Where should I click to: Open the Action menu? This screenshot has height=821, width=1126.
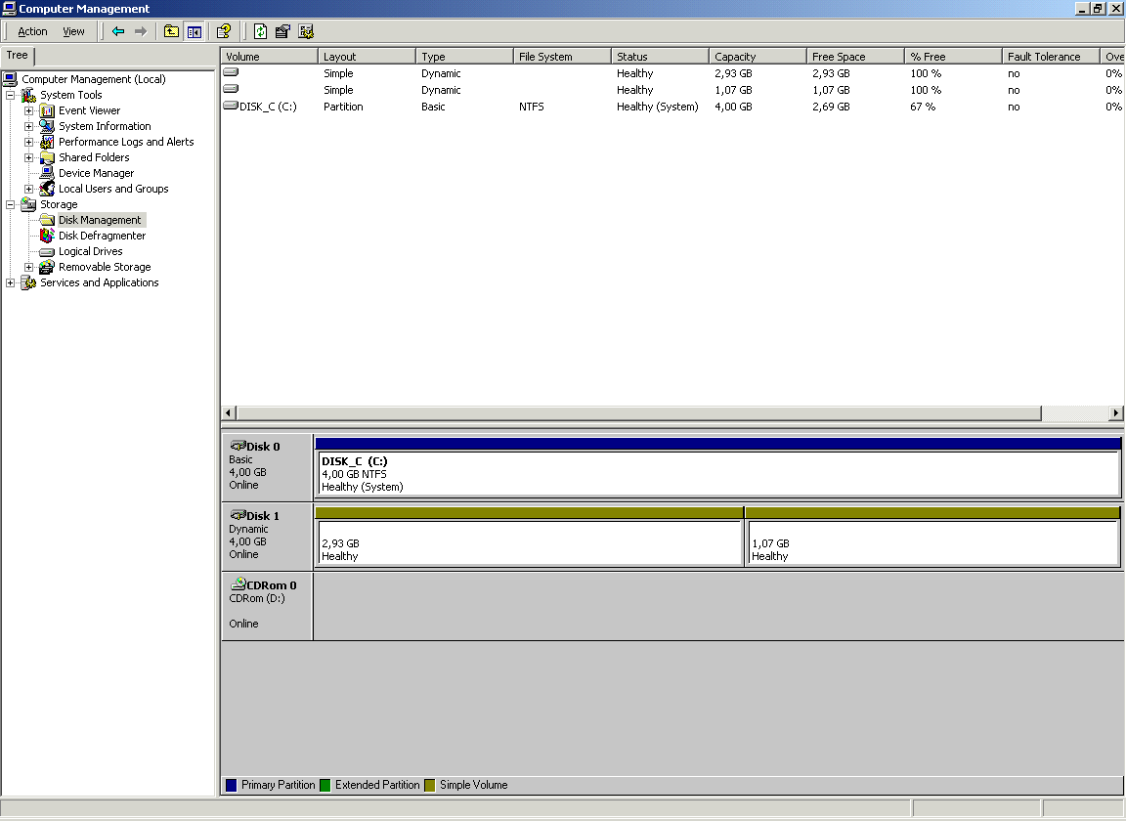(32, 31)
